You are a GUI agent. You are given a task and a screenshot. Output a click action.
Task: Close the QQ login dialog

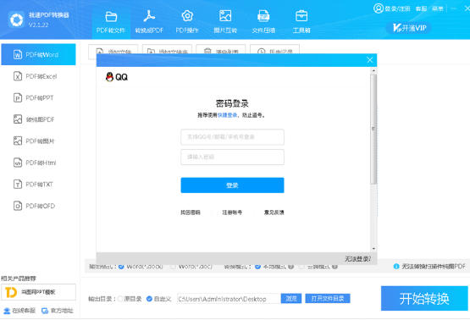pyautogui.click(x=369, y=60)
